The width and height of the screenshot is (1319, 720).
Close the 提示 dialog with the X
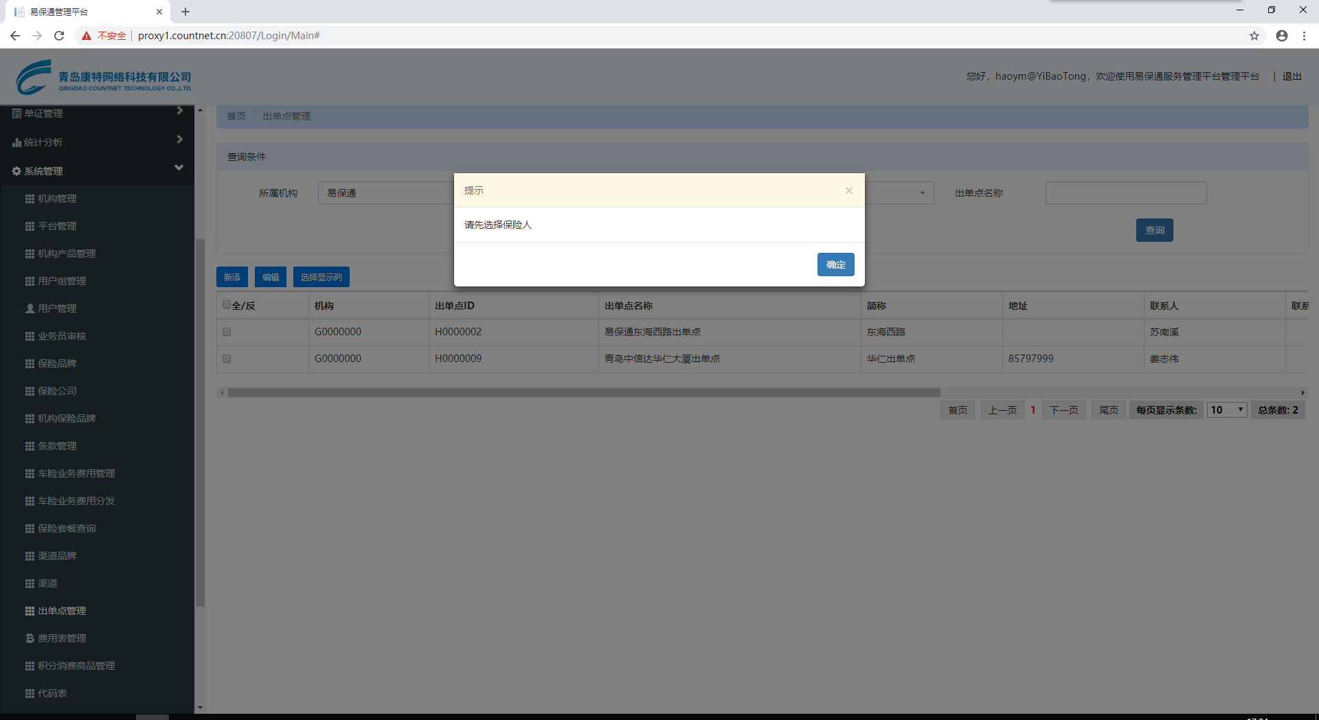[x=849, y=190]
